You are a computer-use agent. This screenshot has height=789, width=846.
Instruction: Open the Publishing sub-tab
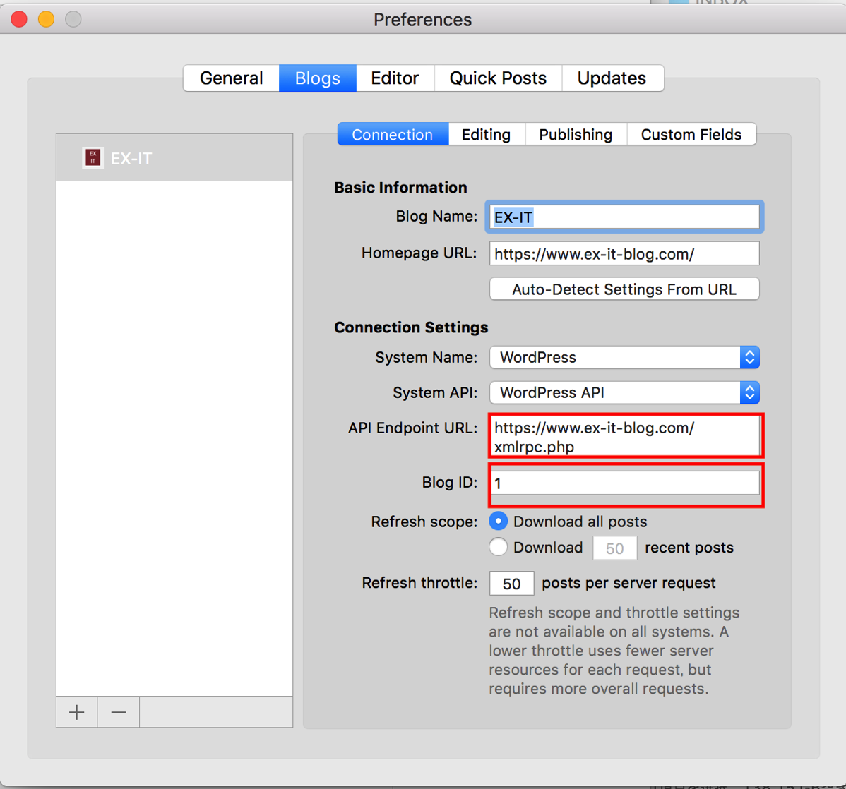pyautogui.click(x=576, y=134)
